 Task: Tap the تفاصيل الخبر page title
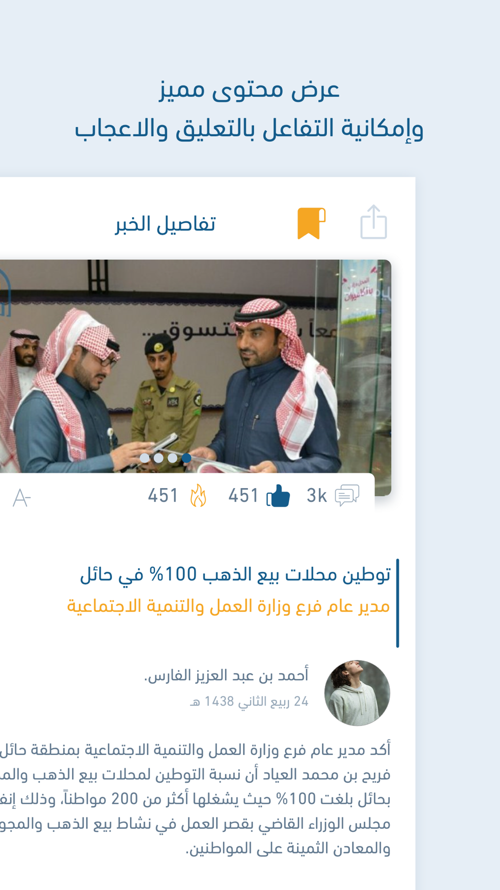click(165, 224)
